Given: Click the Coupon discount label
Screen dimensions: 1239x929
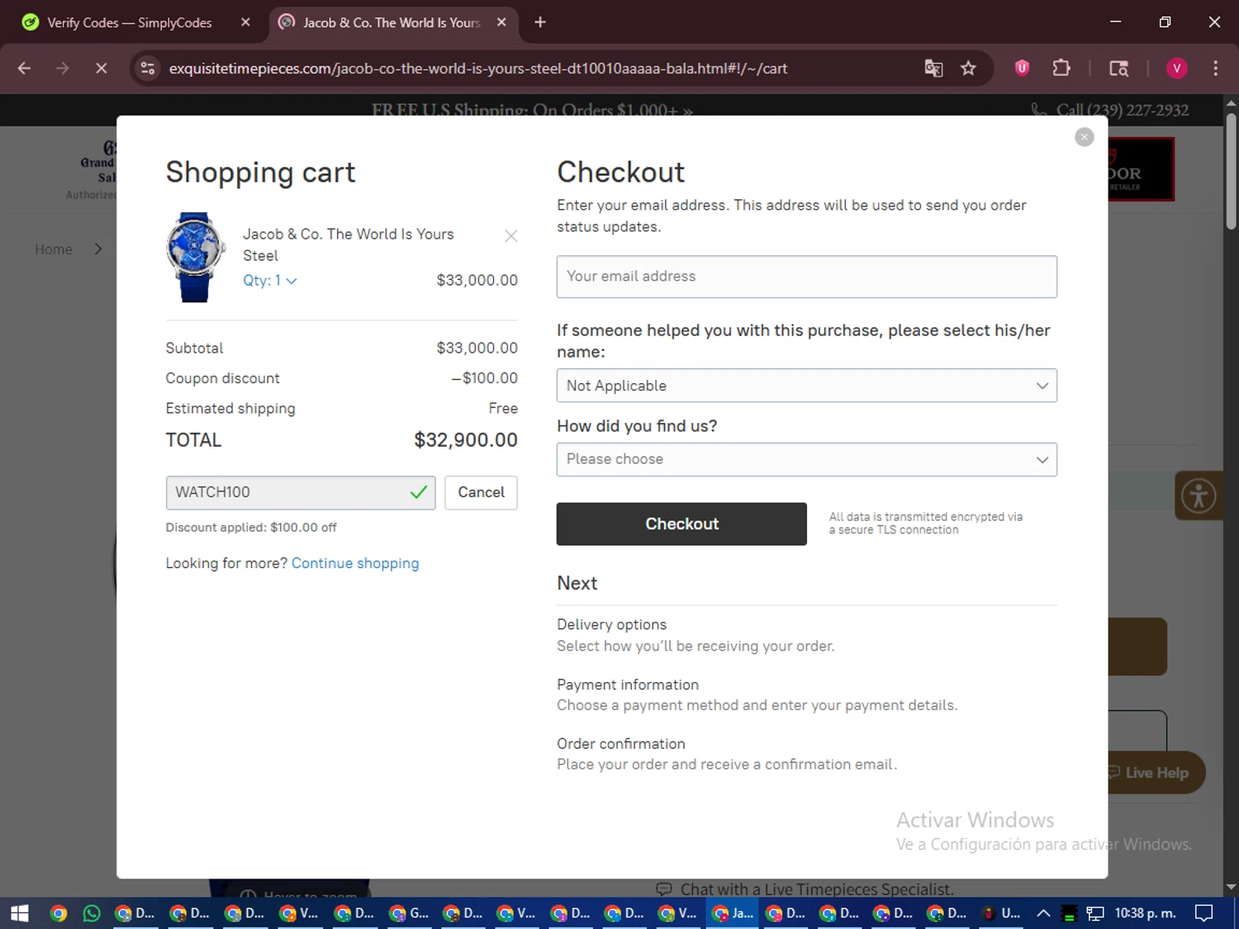Looking at the screenshot, I should point(222,378).
